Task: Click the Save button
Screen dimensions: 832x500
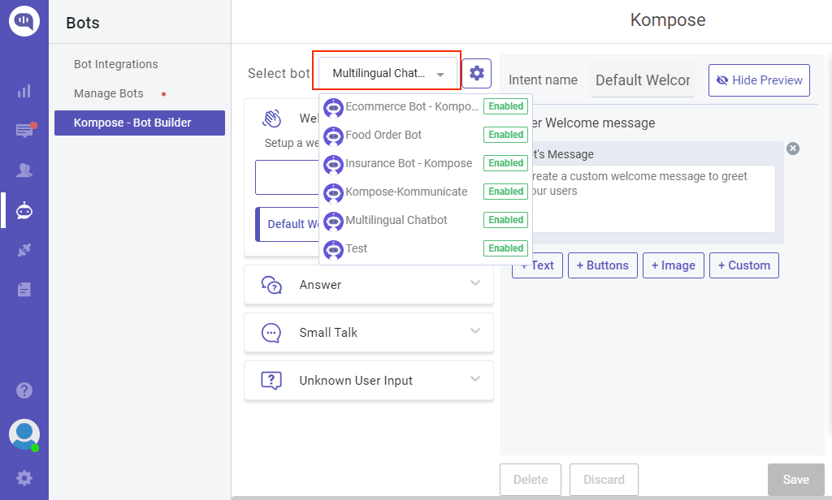Action: coord(796,480)
